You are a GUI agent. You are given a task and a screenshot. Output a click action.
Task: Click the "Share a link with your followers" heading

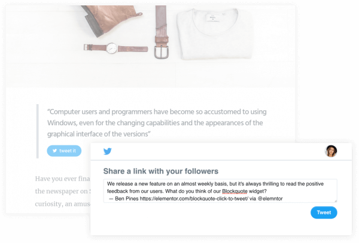click(x=161, y=171)
